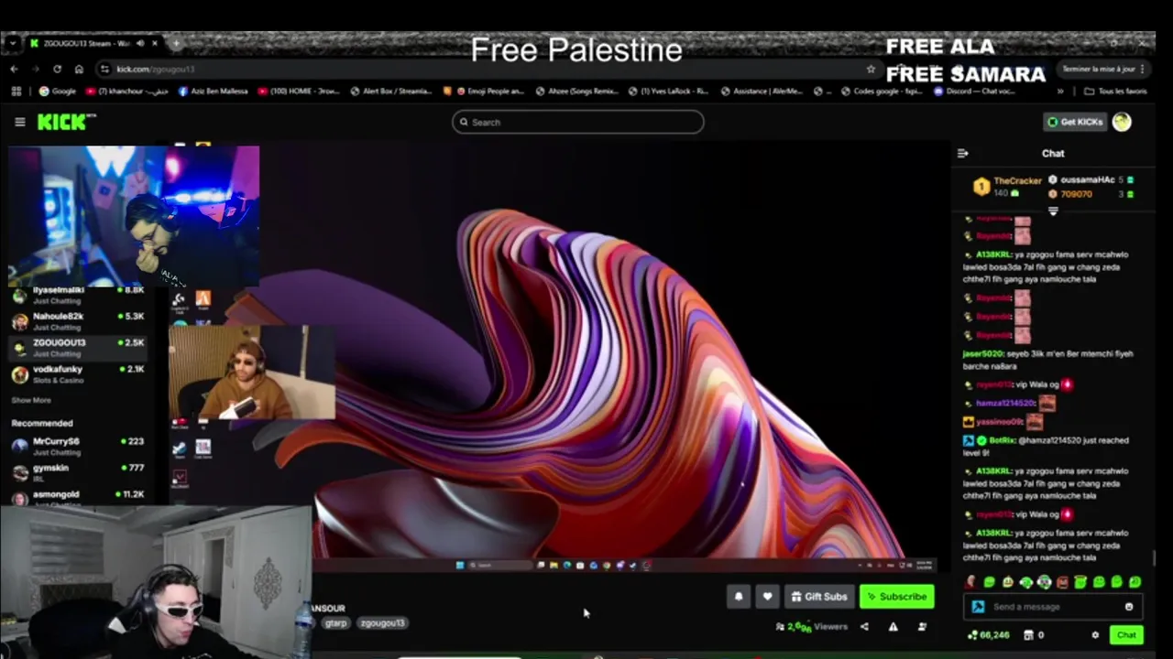Click Show More under followed channels
The image size is (1173, 659).
(x=31, y=400)
